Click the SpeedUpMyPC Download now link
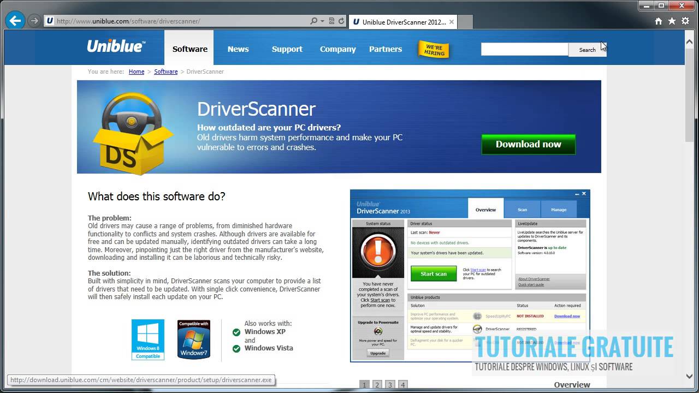 (567, 316)
